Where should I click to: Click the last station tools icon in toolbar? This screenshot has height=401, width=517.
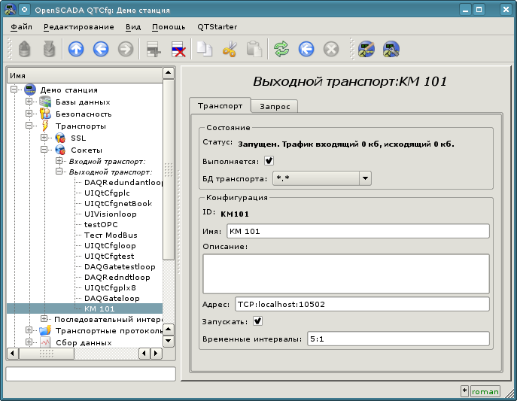pyautogui.click(x=391, y=50)
